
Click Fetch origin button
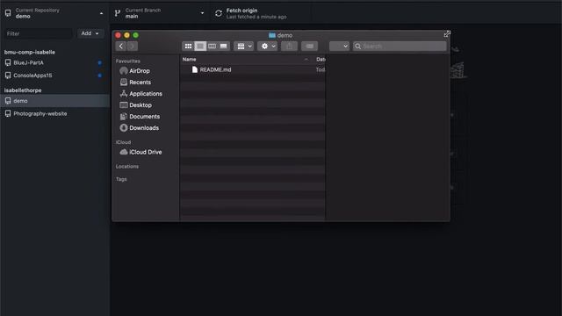point(260,13)
